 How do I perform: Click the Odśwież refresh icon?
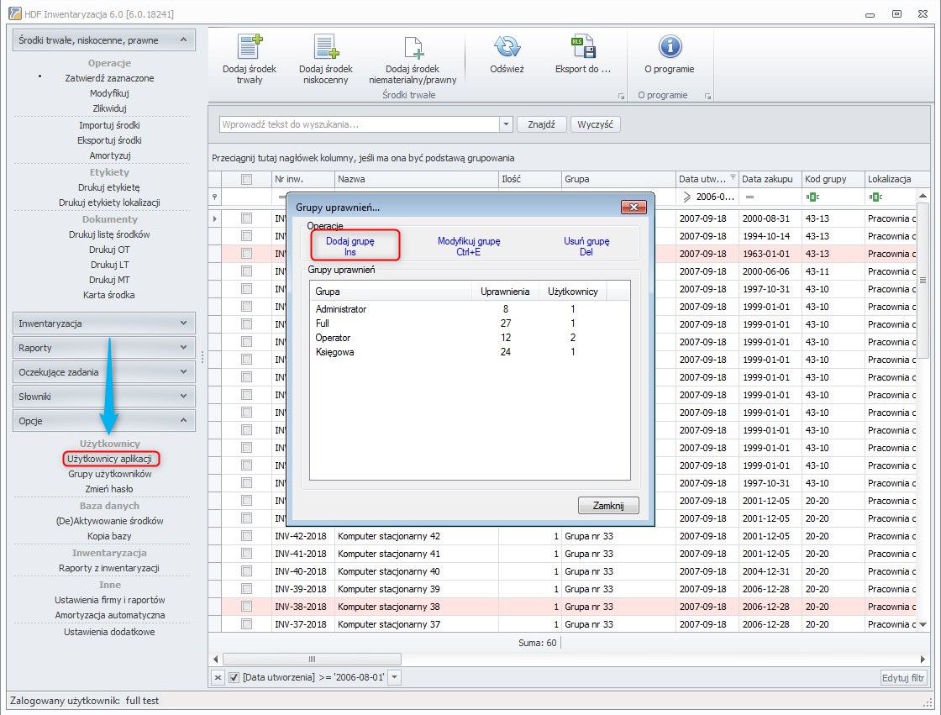click(x=507, y=47)
